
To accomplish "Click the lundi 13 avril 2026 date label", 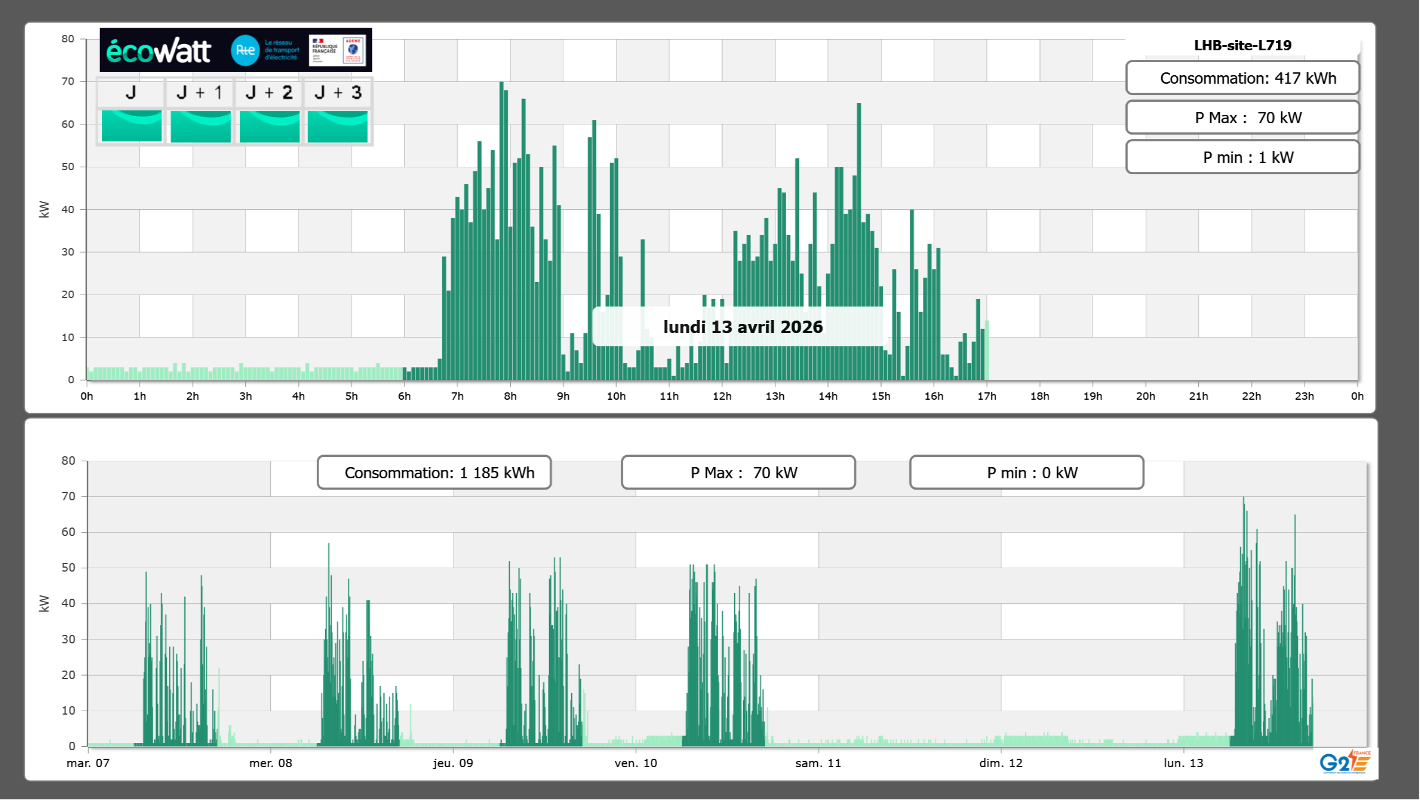I will click(x=742, y=327).
